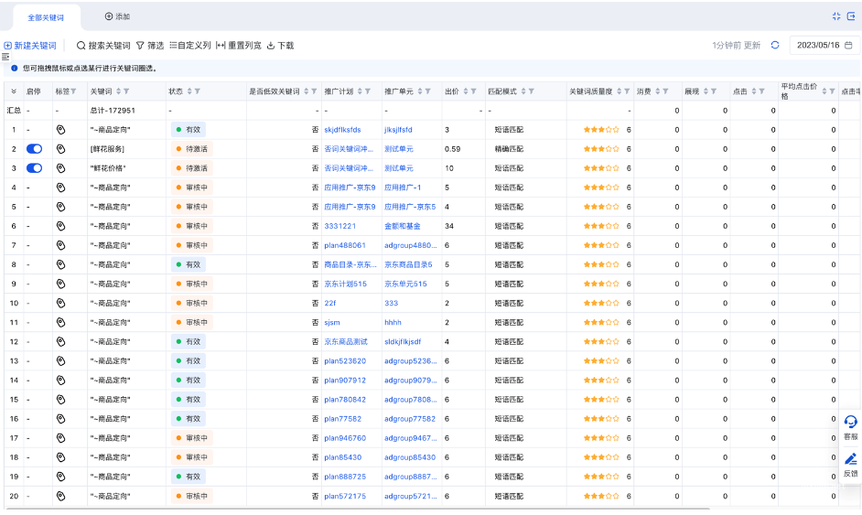Screen dimensions: 862x515
Task: Click the filter icon in 状态 column header
Action: [x=198, y=91]
